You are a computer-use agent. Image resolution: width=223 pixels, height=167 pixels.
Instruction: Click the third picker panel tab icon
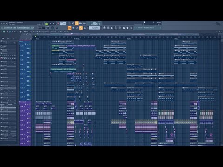point(14,38)
